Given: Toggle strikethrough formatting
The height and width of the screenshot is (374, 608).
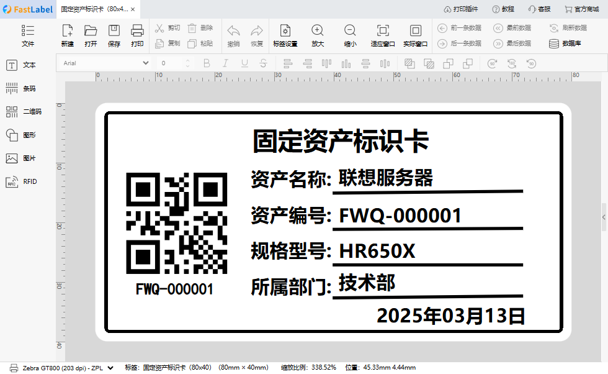Looking at the screenshot, I should pyautogui.click(x=263, y=63).
